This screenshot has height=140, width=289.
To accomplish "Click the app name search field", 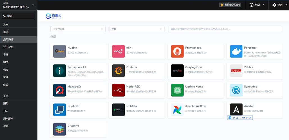I will 225,29.
